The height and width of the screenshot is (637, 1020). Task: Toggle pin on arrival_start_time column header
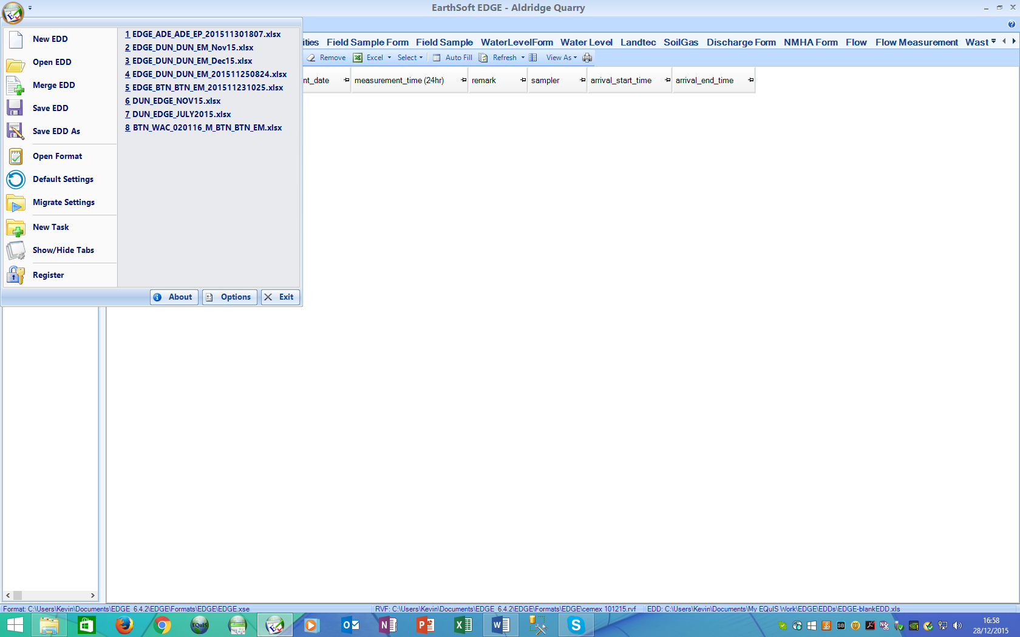coord(667,80)
